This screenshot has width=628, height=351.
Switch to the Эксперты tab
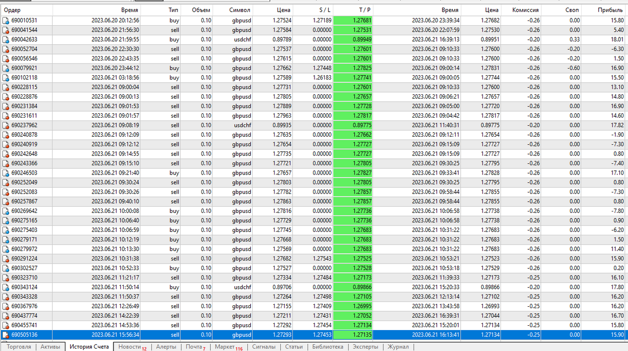click(365, 347)
